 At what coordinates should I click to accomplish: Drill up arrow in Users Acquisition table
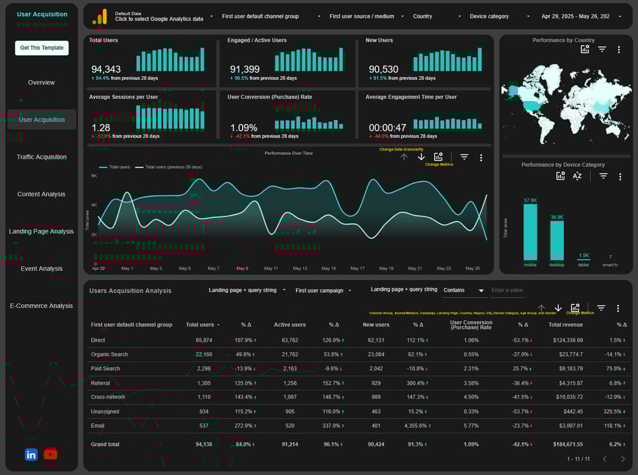pos(541,308)
